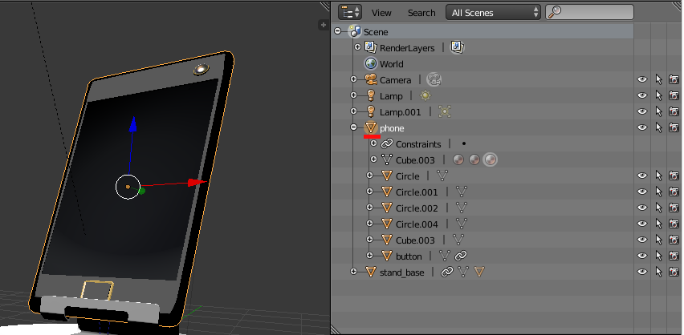Click mesh data icon beside Circle.002
684x335 pixels.
tap(462, 208)
